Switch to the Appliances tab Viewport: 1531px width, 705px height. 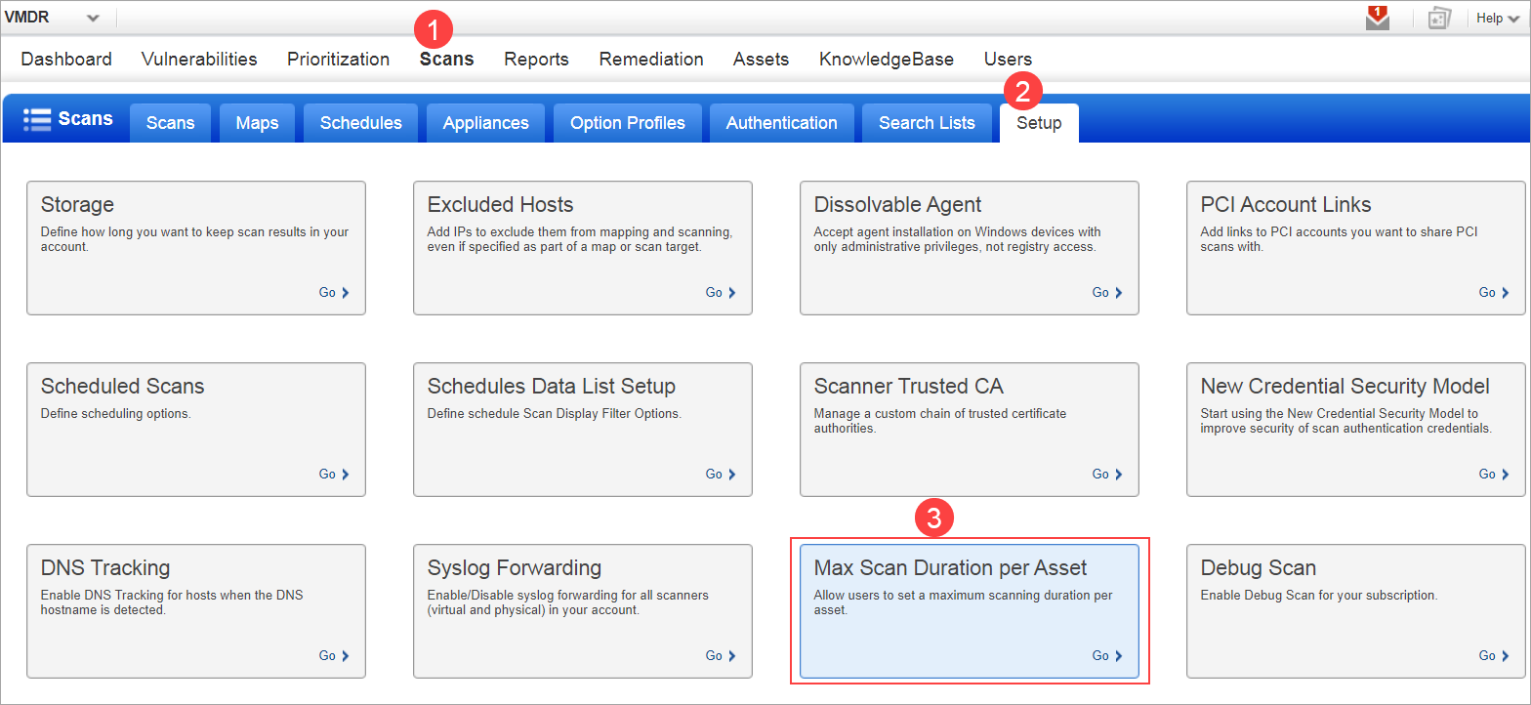[x=485, y=123]
